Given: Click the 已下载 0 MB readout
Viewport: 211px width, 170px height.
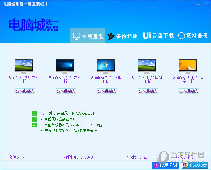Looking at the screenshot, I should 136,157.
